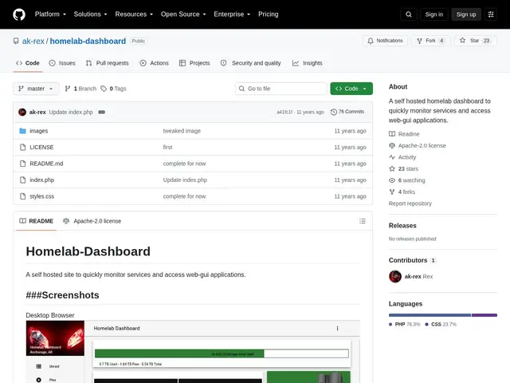Click the Notifications bell icon

pos(371,41)
